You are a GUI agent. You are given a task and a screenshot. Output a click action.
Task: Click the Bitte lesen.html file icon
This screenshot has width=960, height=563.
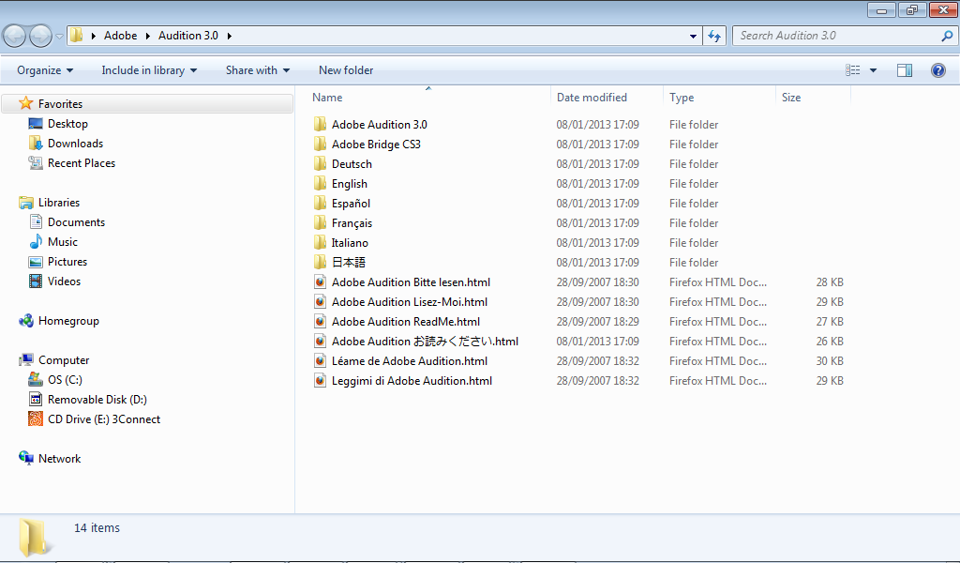320,281
